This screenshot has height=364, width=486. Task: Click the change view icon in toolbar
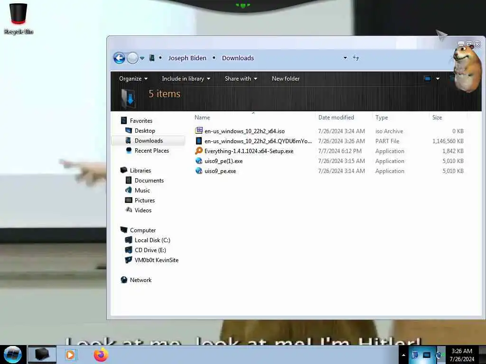click(428, 79)
